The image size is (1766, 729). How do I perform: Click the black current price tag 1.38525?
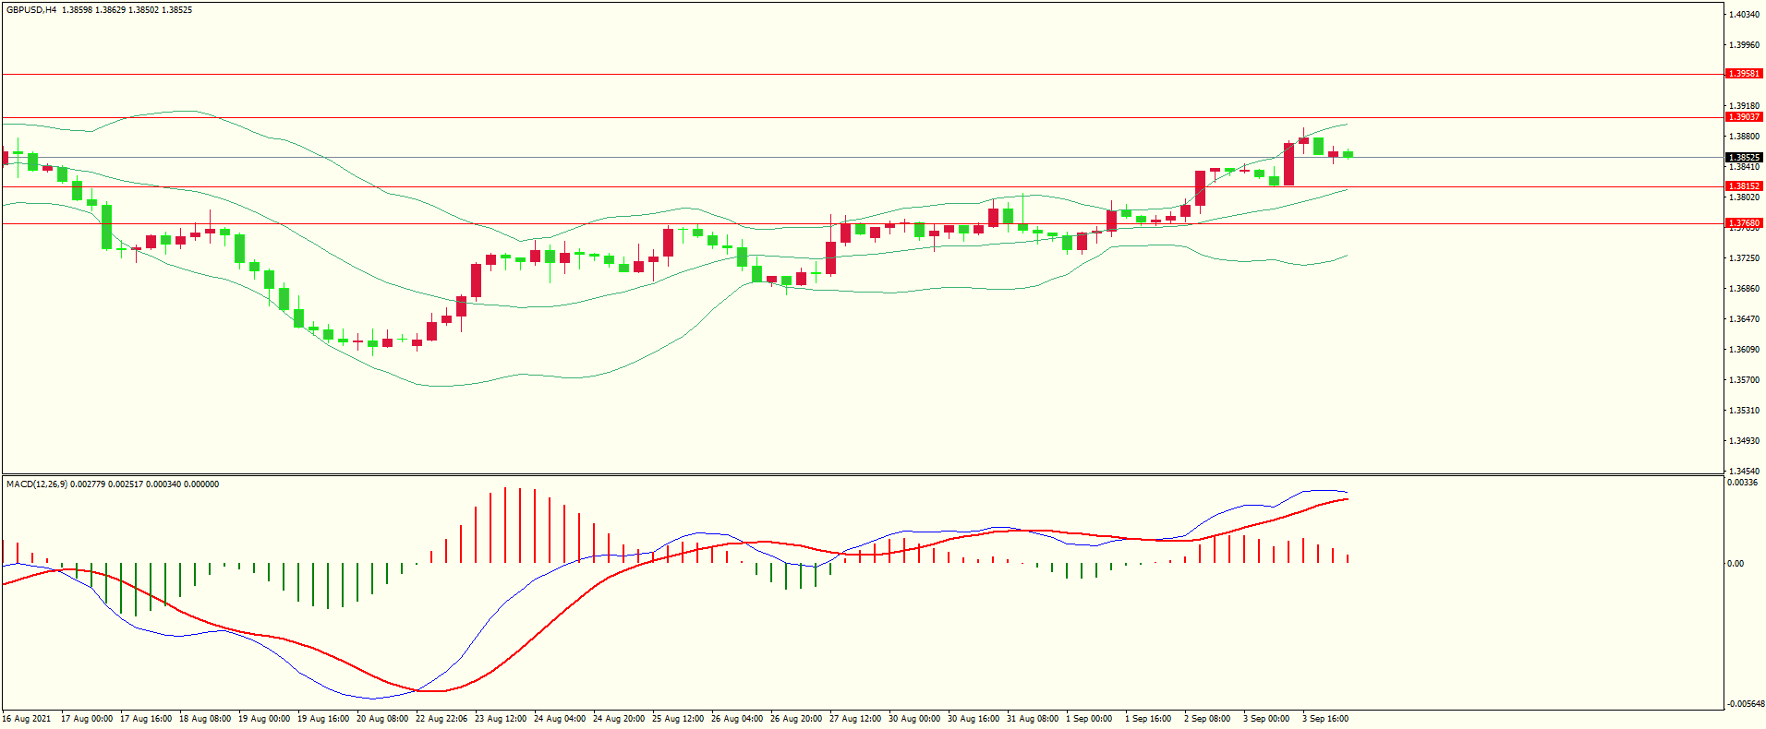click(1744, 158)
